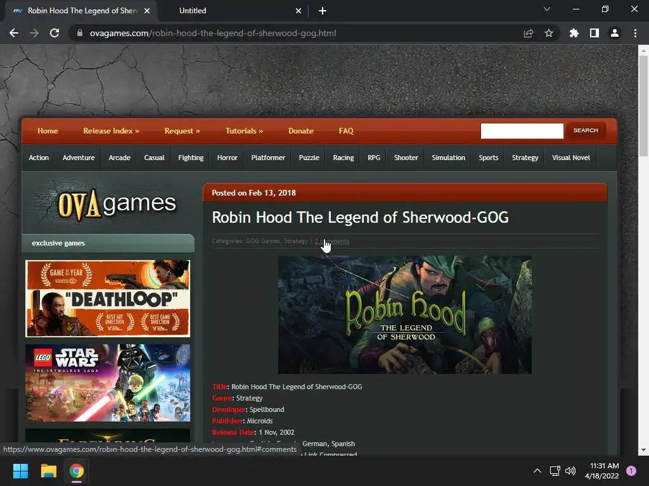
Task: Browse the Platformer category
Action: (x=268, y=158)
